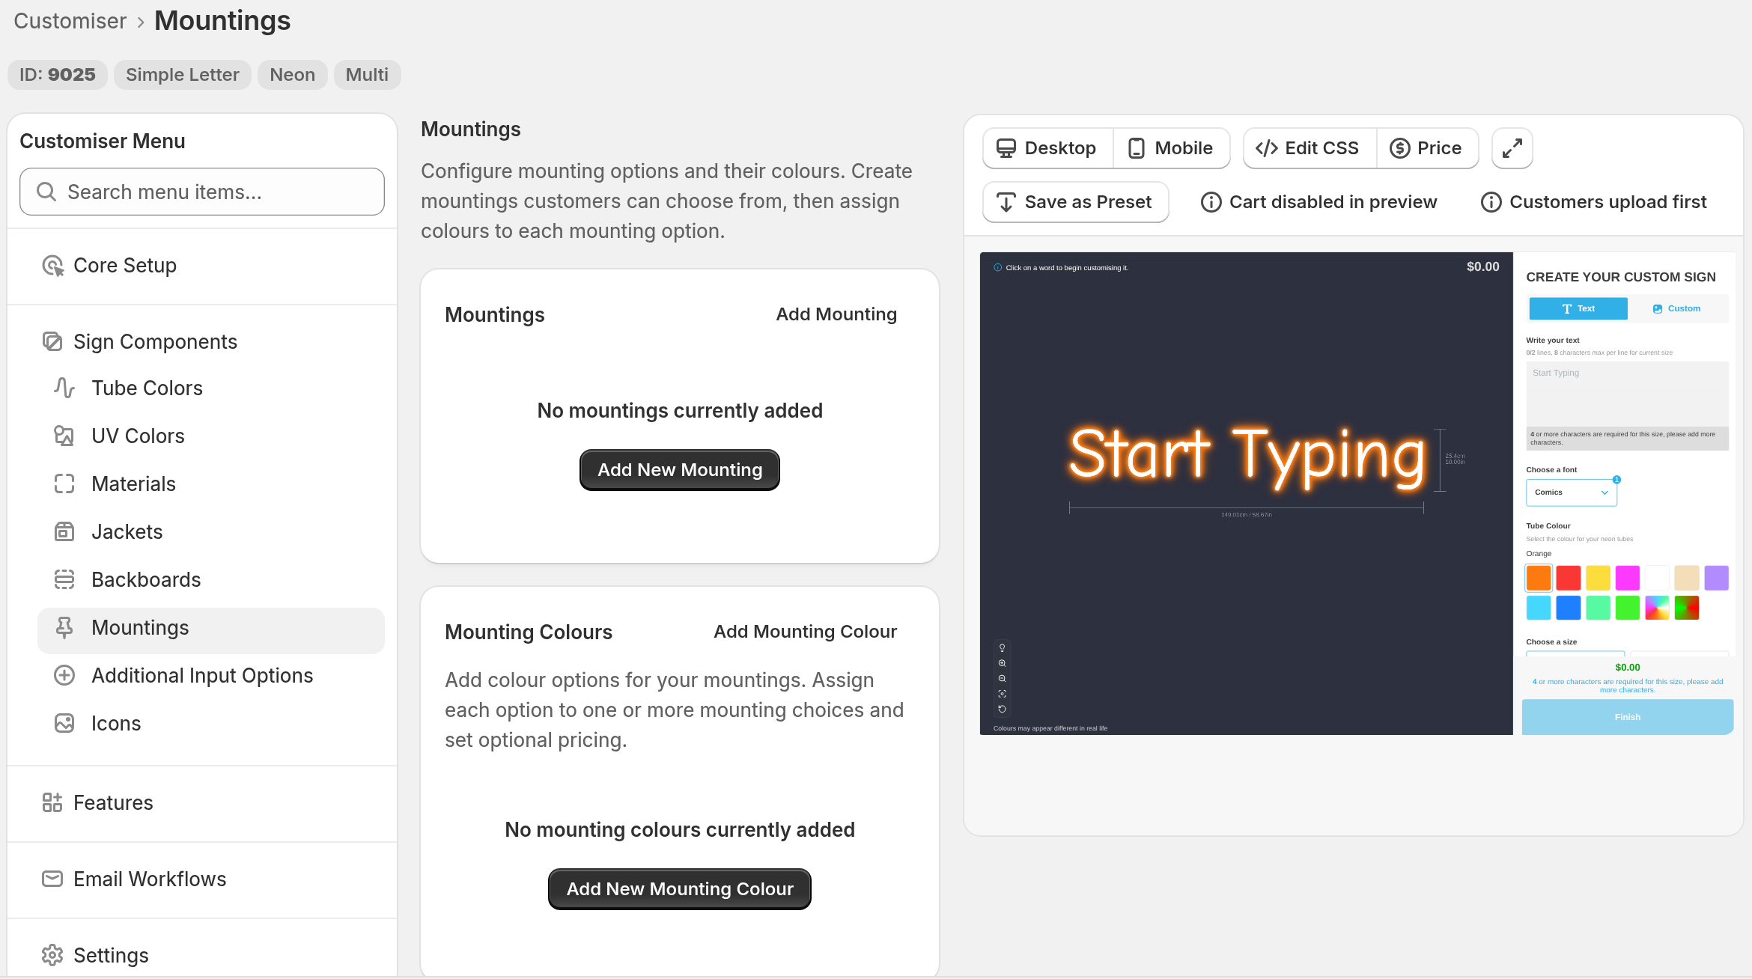Viewport: 1752px width, 979px height.
Task: Reset the preview view with rotate icon
Action: coord(1002,709)
